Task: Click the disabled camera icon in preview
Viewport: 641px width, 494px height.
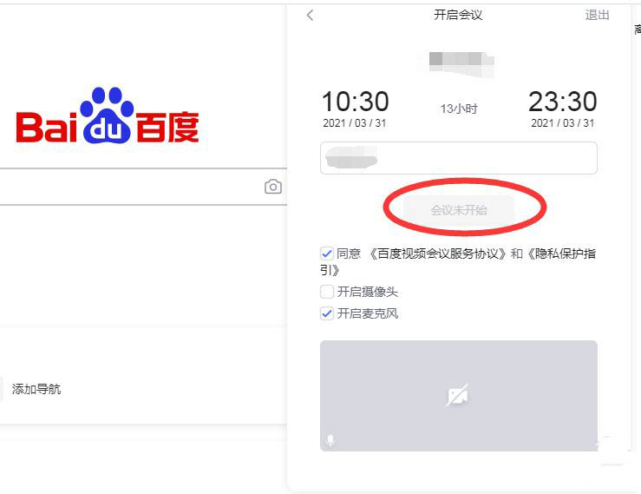Action: (458, 395)
